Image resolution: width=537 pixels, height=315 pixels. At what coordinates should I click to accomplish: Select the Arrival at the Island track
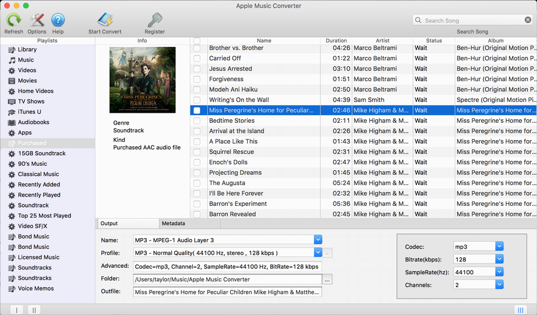coord(363,131)
